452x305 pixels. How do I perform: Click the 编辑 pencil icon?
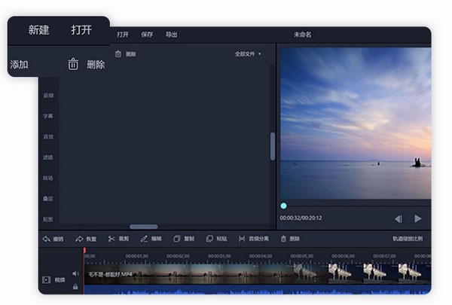coord(144,239)
